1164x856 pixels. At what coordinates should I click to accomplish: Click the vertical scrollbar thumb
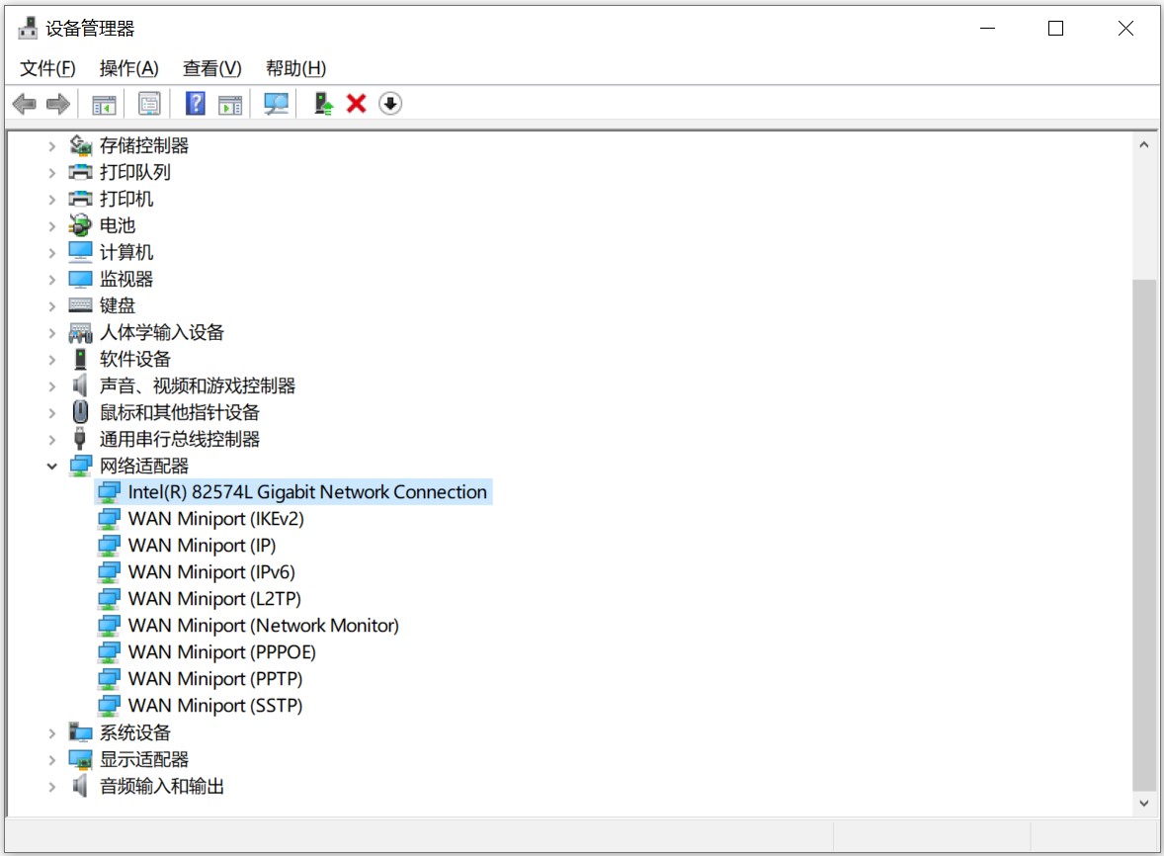tap(1144, 535)
